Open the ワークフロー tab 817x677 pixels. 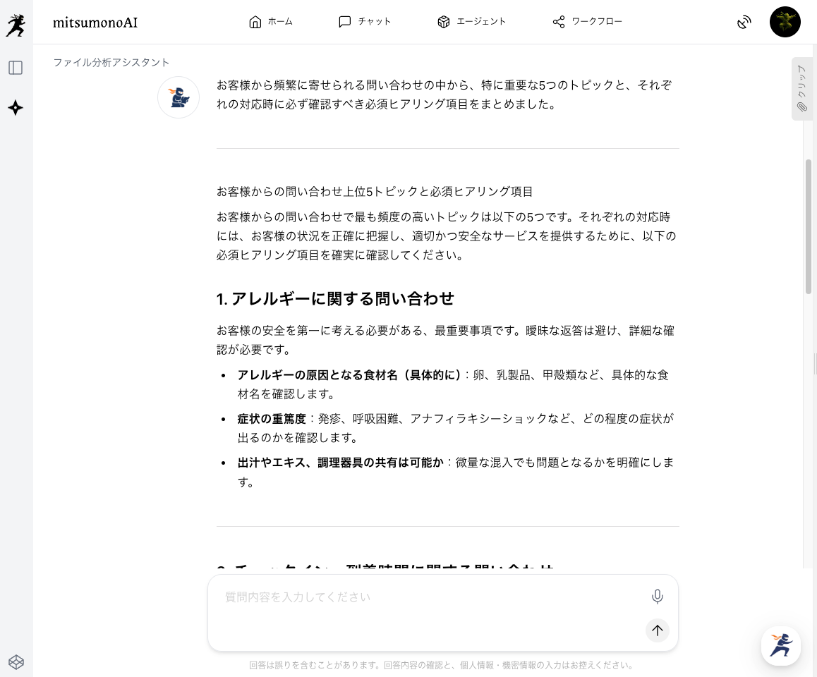coord(588,22)
